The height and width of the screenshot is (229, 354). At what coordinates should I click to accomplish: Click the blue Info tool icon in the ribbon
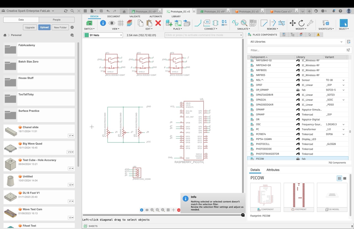coord(103,23)
